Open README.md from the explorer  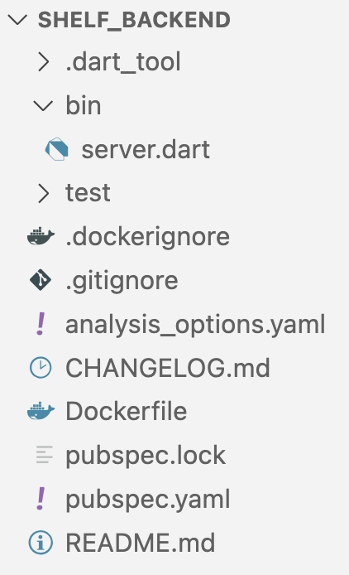[x=141, y=543]
